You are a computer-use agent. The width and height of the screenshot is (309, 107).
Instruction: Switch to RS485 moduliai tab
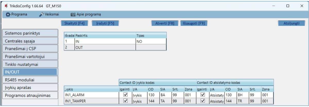pos(30,80)
